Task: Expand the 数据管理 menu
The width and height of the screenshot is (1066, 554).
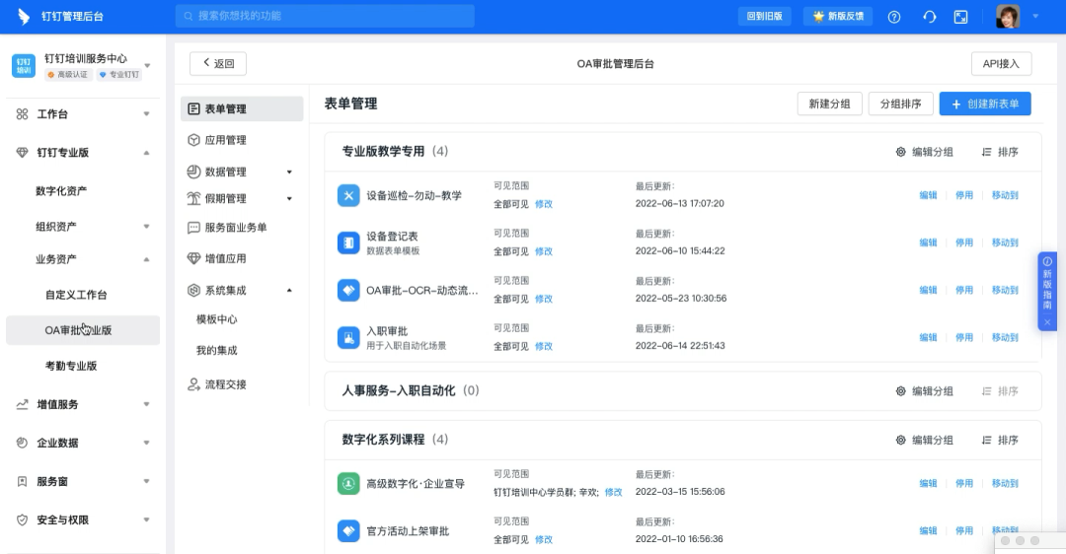Action: pyautogui.click(x=289, y=172)
